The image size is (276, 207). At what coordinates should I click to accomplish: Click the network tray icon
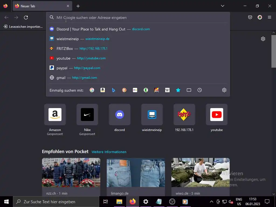pyautogui.click(x=225, y=202)
